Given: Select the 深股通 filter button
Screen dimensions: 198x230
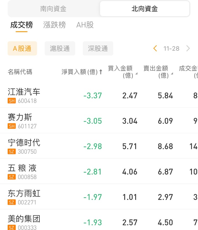Looking at the screenshot, I should 98,48.
